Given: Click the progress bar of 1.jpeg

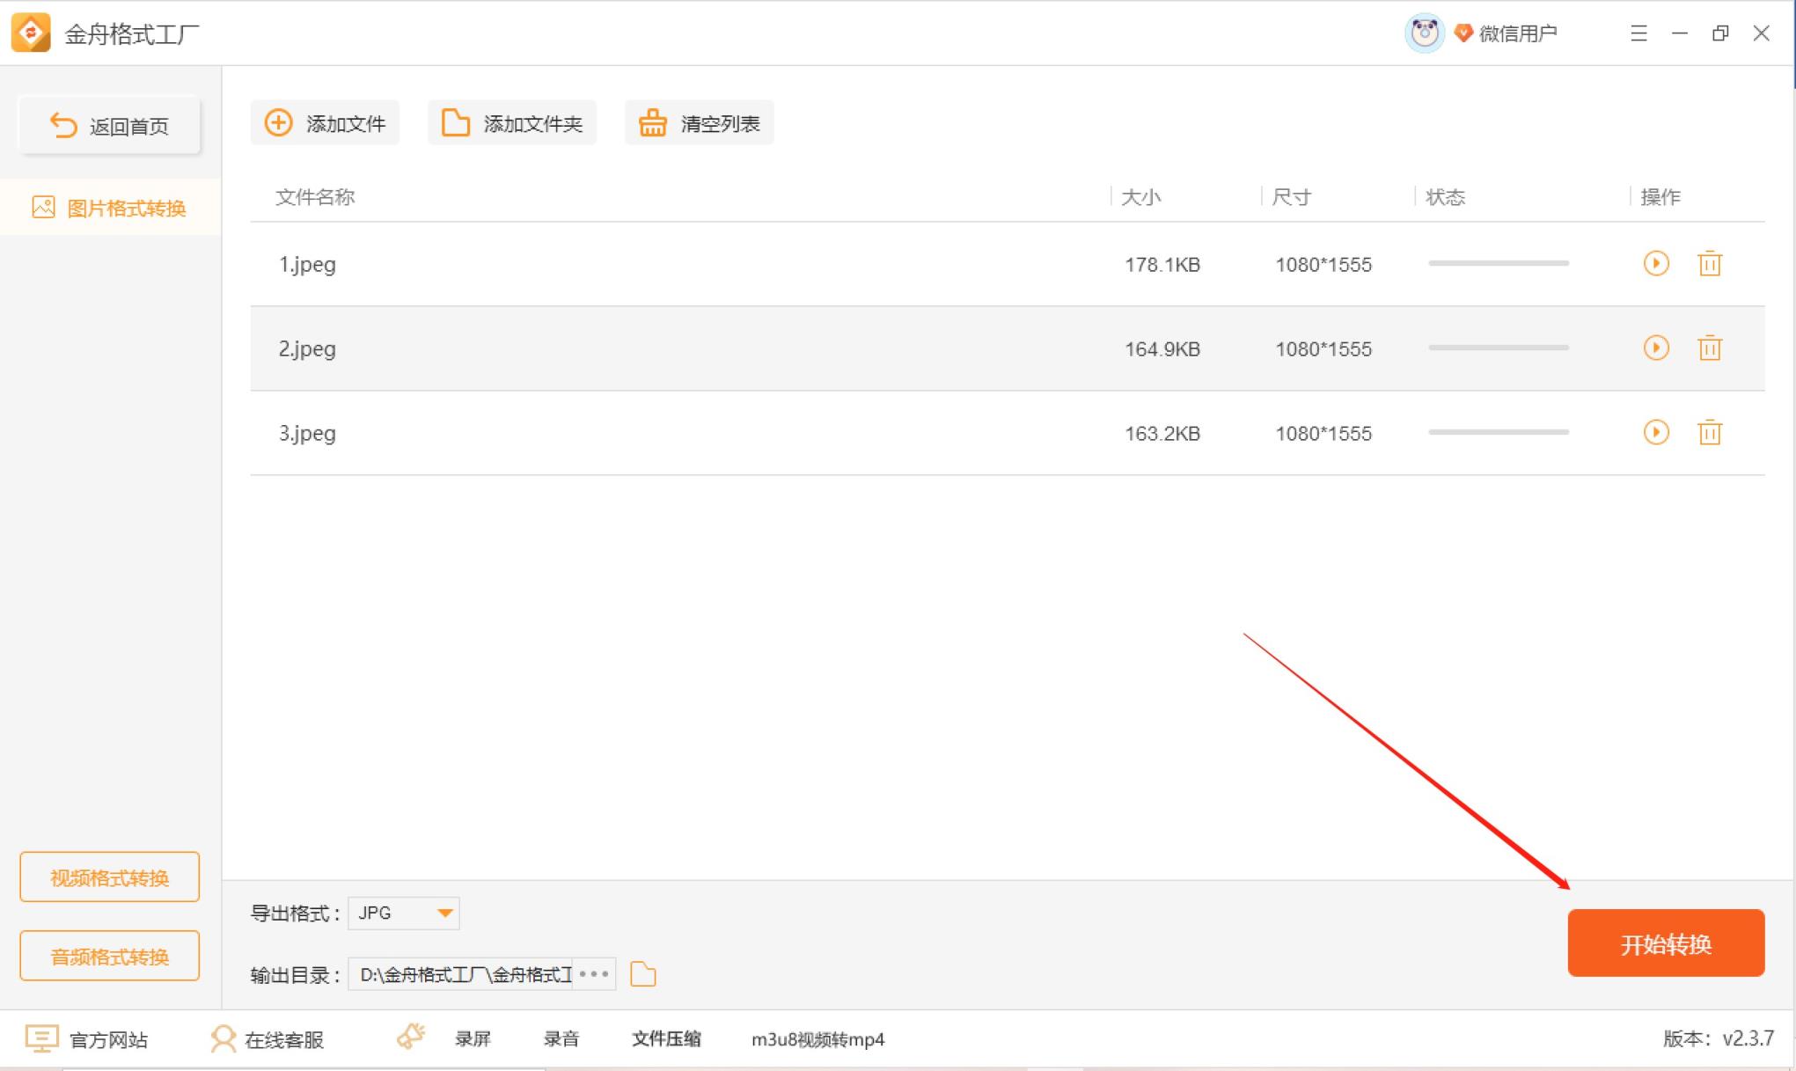Looking at the screenshot, I should pyautogui.click(x=1499, y=263).
